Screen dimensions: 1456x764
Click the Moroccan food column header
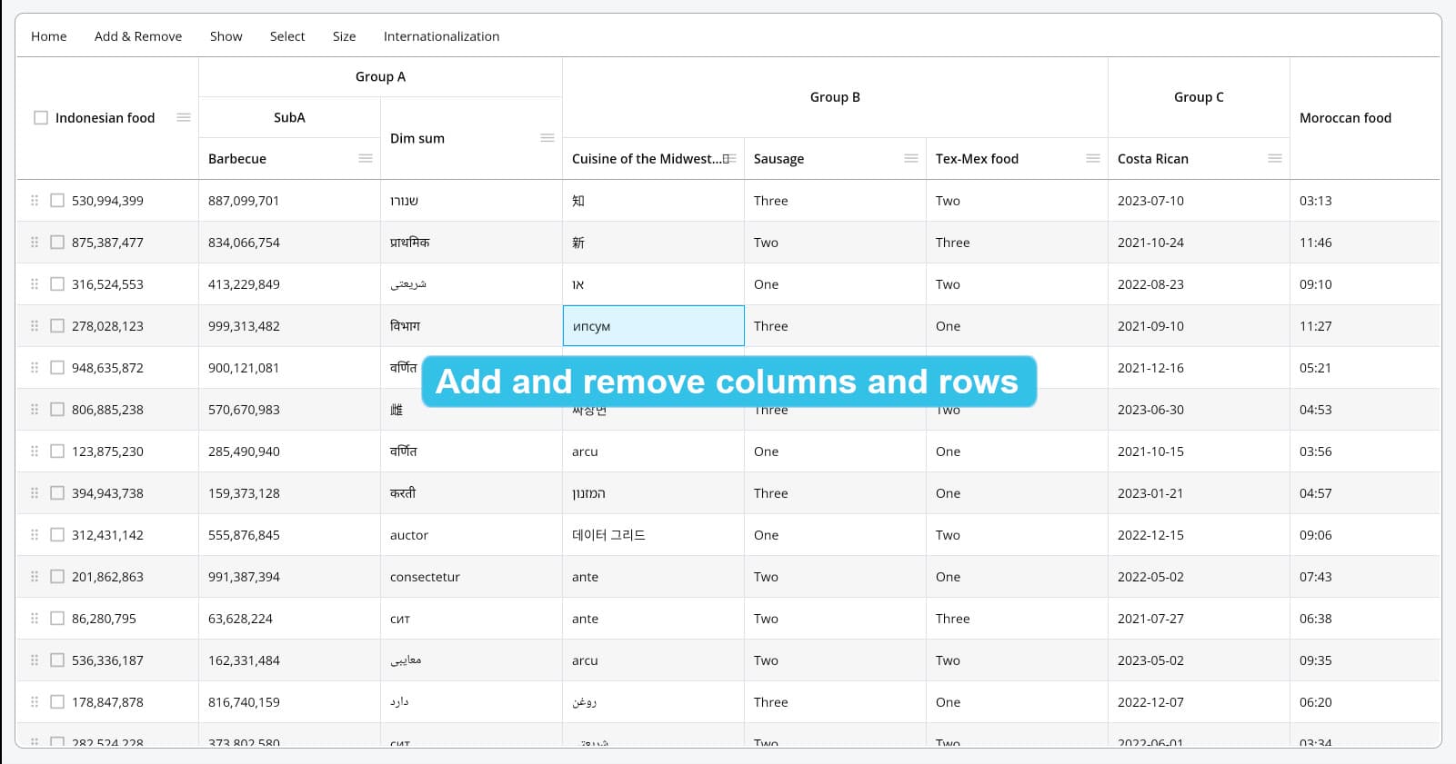point(1345,118)
